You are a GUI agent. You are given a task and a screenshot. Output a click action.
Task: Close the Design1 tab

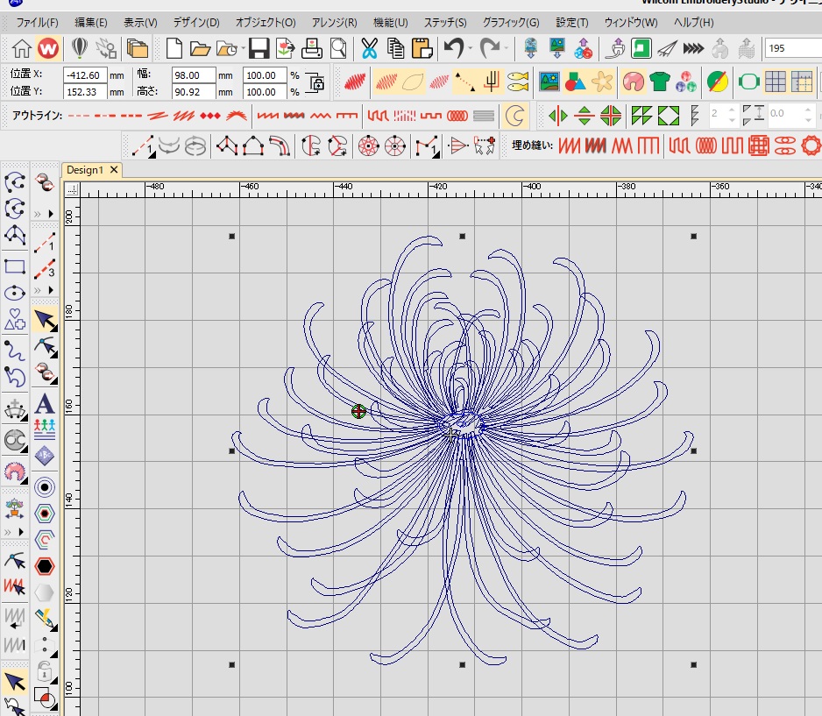point(114,169)
